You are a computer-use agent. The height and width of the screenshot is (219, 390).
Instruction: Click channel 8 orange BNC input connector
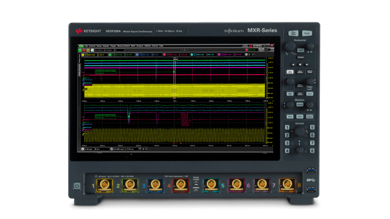[x=287, y=185]
